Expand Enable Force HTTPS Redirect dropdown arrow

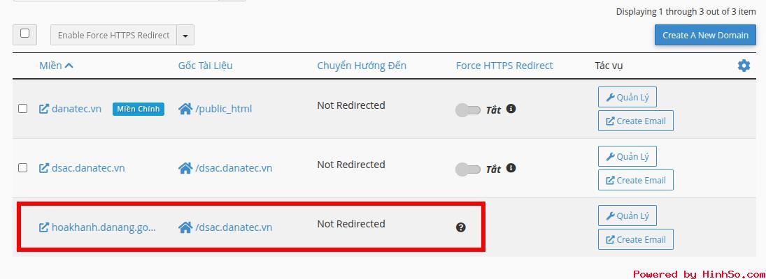(x=185, y=36)
